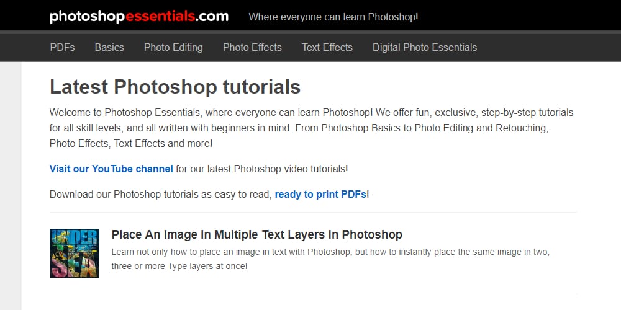This screenshot has width=621, height=310.
Task: Go to the Photo Editing section
Action: click(x=173, y=48)
